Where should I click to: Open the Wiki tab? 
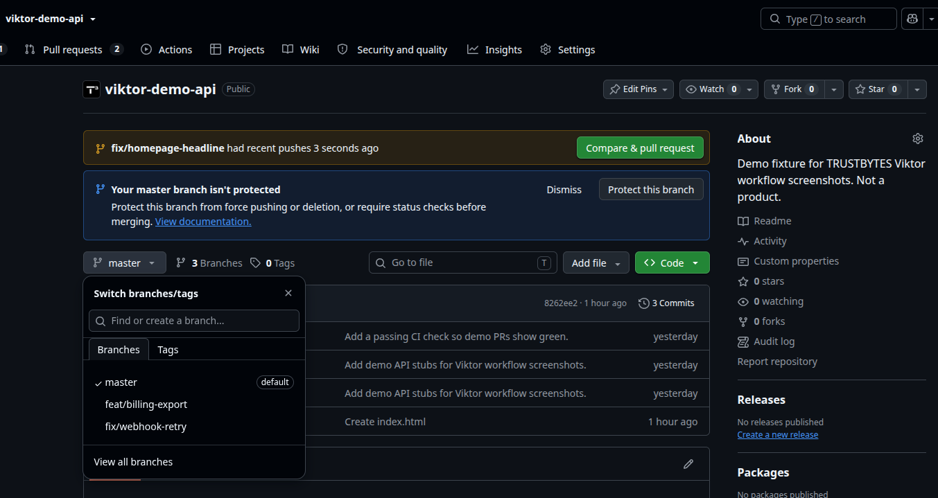tap(301, 49)
